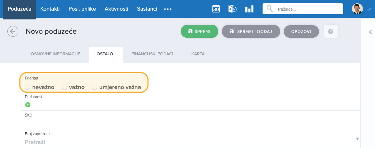Click the magnifier search icon
Image resolution: width=375 pixels, height=148 pixels.
(x=270, y=9)
